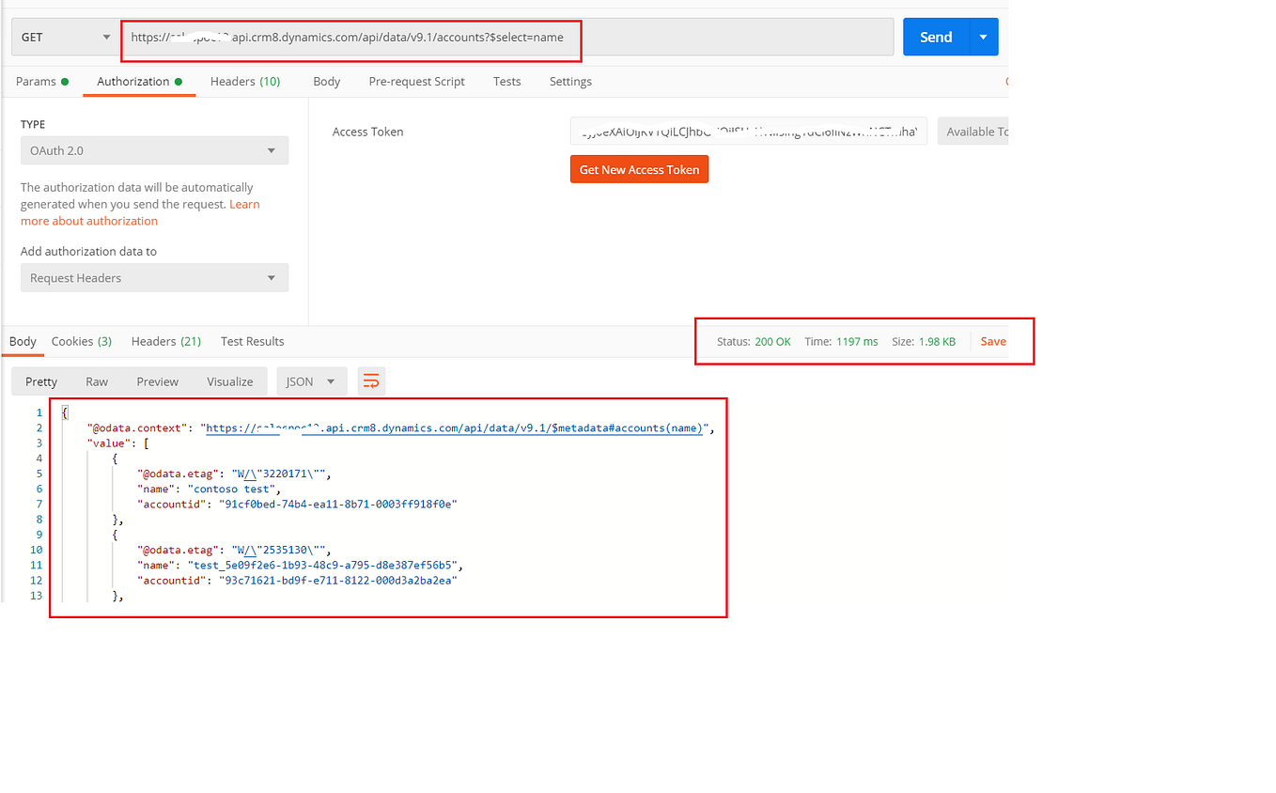
Task: Open the odata.context metadata link
Action: (453, 428)
